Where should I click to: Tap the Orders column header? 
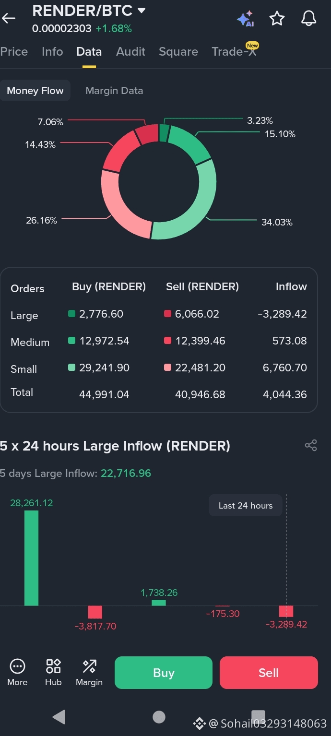point(27,288)
